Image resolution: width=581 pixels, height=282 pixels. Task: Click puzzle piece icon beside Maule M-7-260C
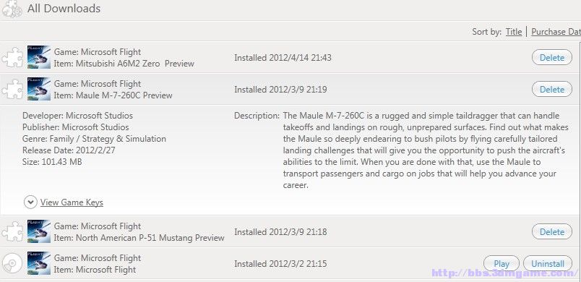[12, 90]
